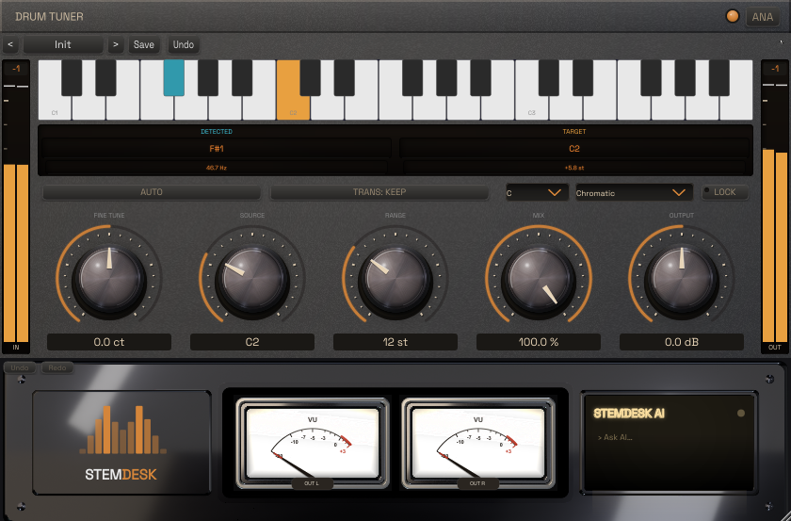The width and height of the screenshot is (791, 521).
Task: Click the 0.0 ct fine tune value field
Action: point(109,342)
